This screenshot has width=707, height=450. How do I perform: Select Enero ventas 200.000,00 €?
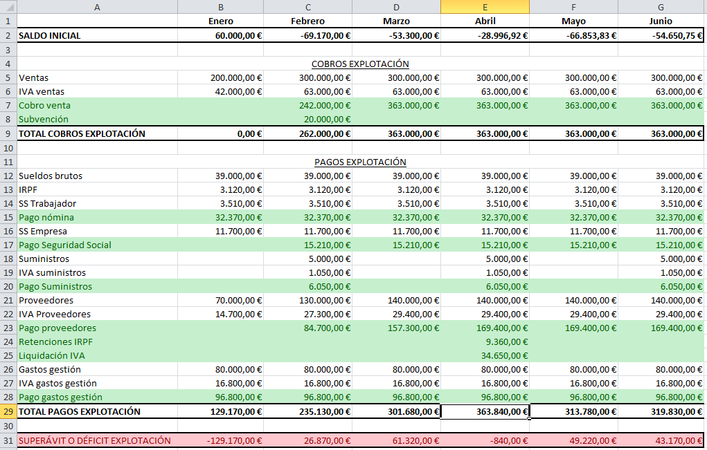(220, 78)
